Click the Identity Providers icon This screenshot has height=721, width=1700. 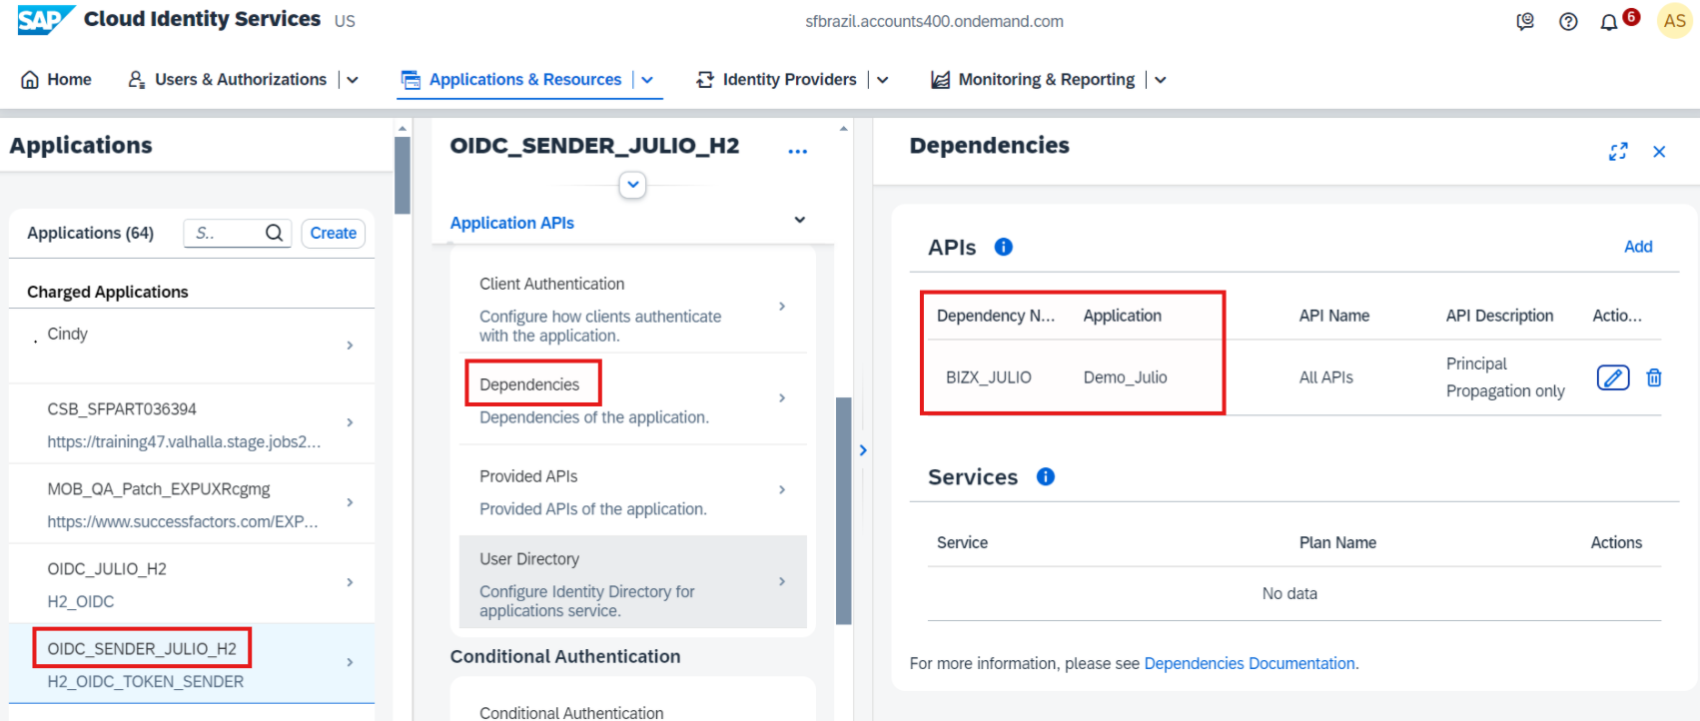pos(705,80)
